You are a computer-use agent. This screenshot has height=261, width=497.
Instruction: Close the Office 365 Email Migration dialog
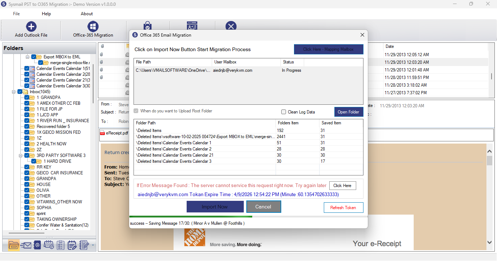coord(362,35)
